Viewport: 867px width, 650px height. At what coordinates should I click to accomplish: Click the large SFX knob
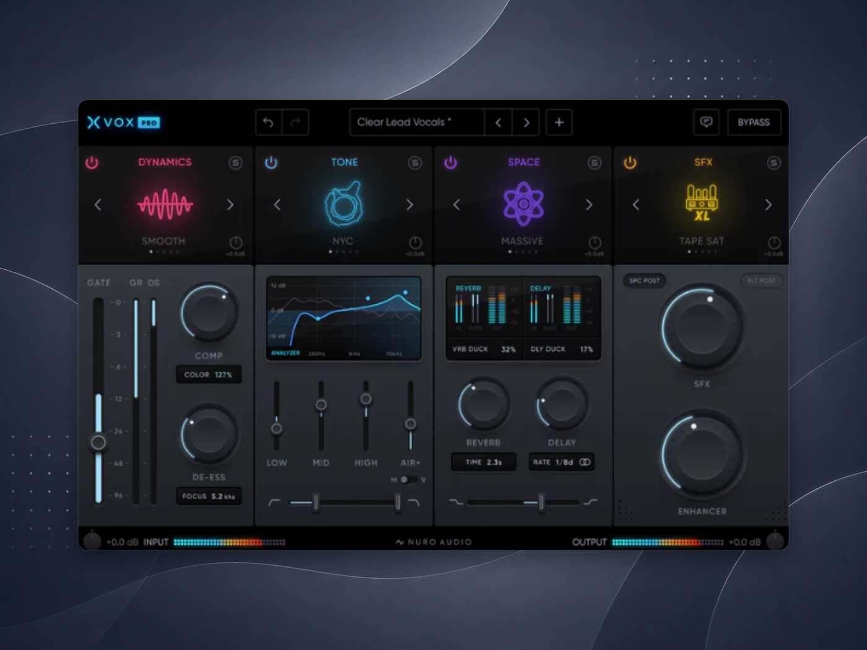702,327
